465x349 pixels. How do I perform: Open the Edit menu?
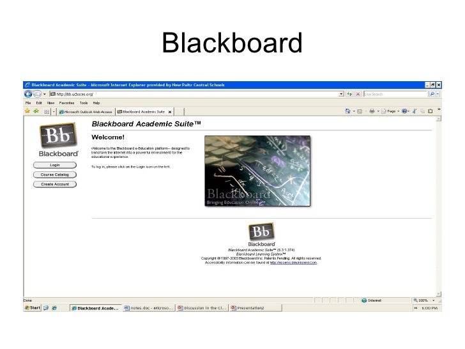click(39, 103)
